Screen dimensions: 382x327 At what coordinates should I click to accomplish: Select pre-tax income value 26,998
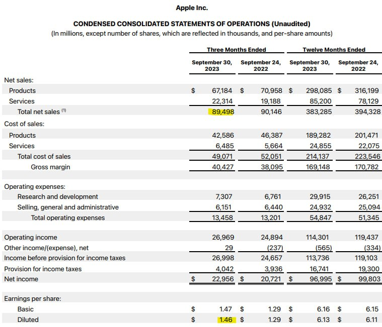pyautogui.click(x=223, y=258)
